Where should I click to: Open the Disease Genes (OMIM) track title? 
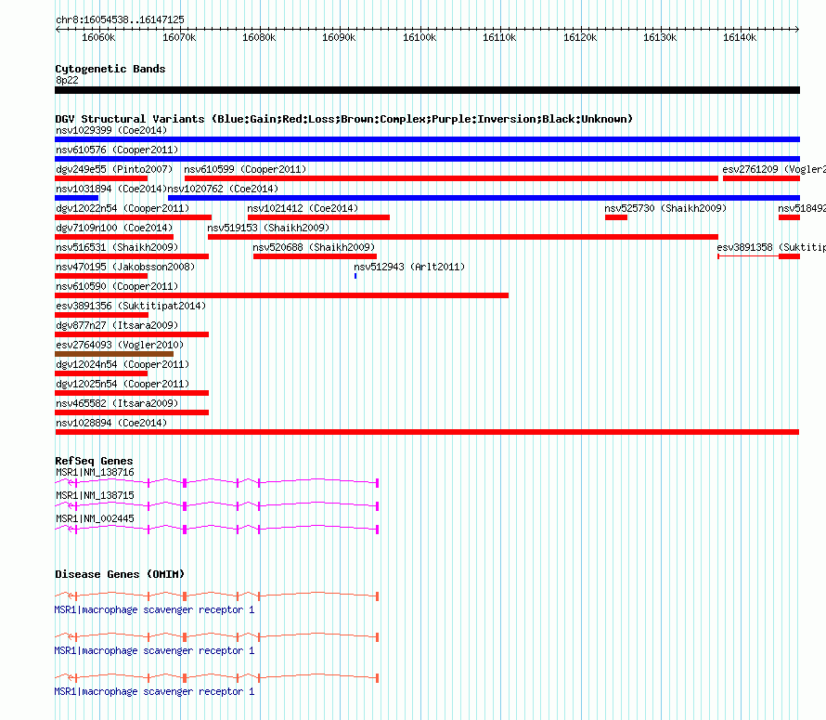tap(120, 574)
